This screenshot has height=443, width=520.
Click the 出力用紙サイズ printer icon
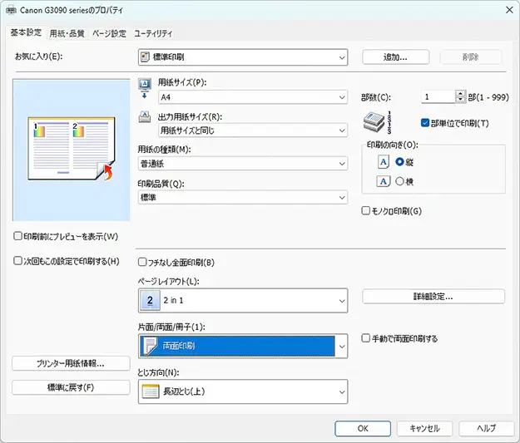[x=145, y=117]
